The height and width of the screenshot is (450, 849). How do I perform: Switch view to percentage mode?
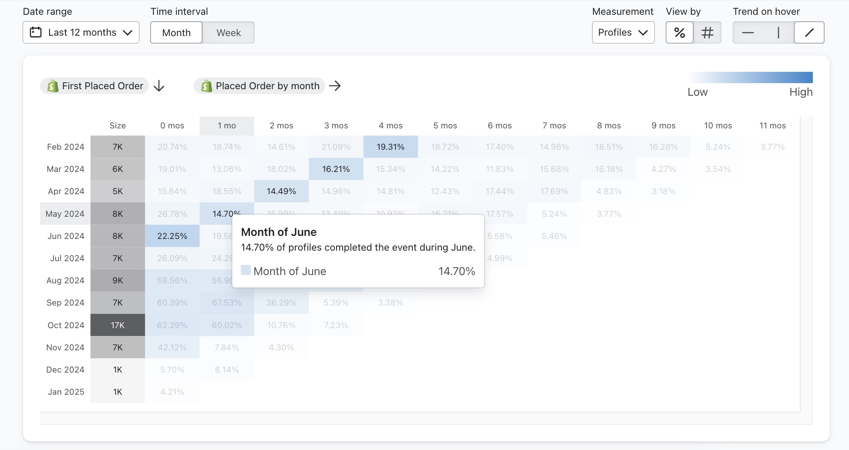click(x=679, y=33)
